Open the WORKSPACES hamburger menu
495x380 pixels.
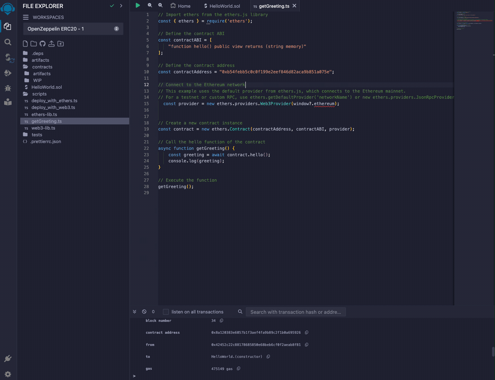(x=26, y=17)
